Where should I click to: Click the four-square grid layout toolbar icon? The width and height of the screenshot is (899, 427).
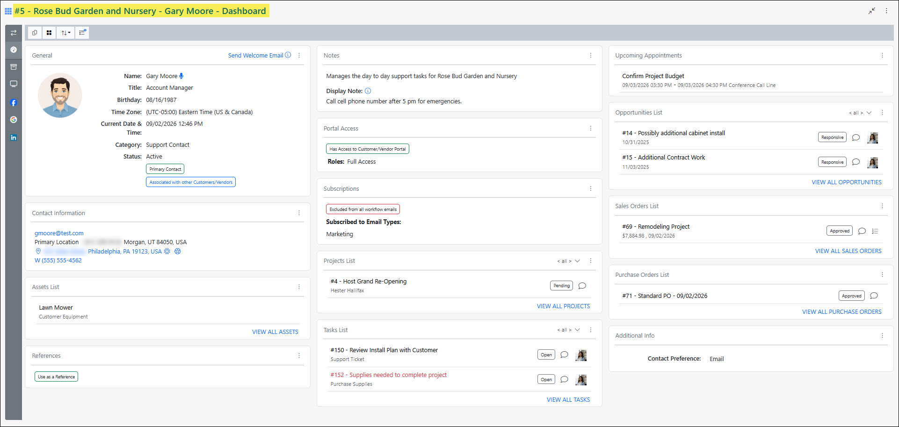coord(49,33)
